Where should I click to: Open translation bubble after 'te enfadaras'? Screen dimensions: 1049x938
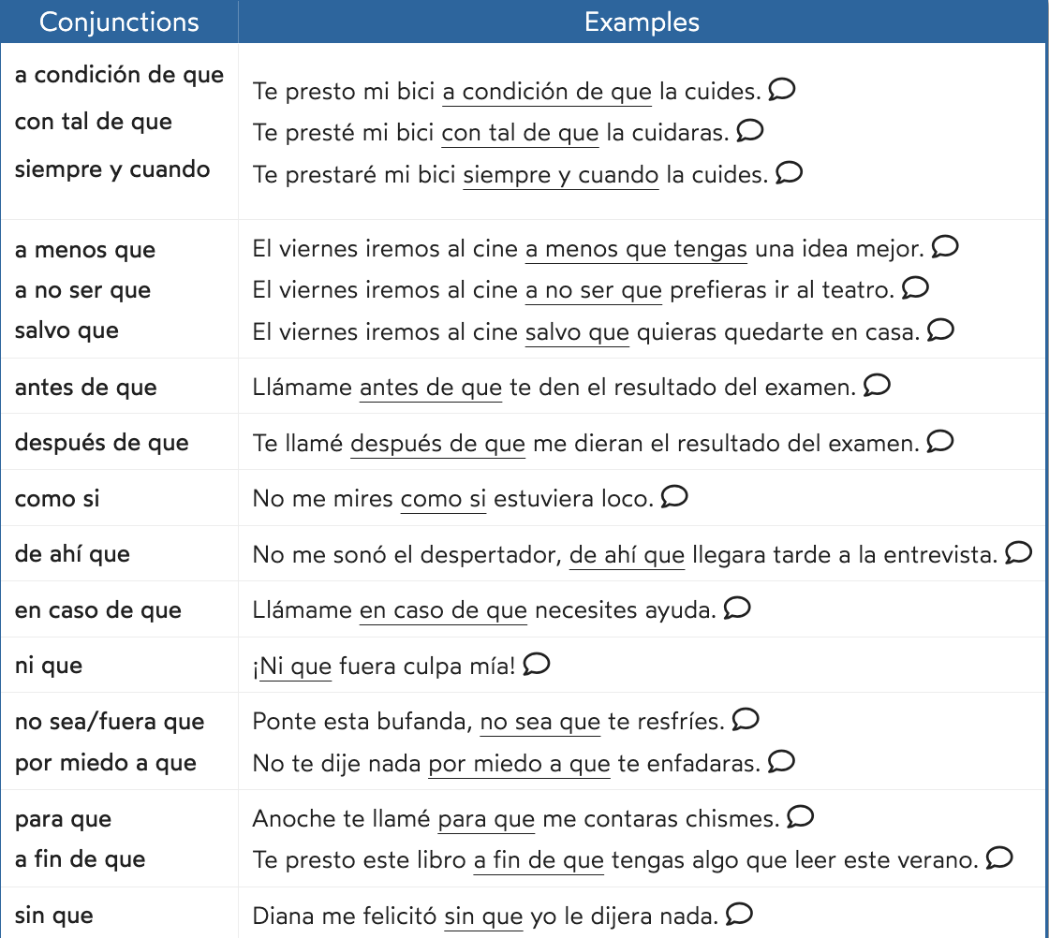[x=782, y=760]
